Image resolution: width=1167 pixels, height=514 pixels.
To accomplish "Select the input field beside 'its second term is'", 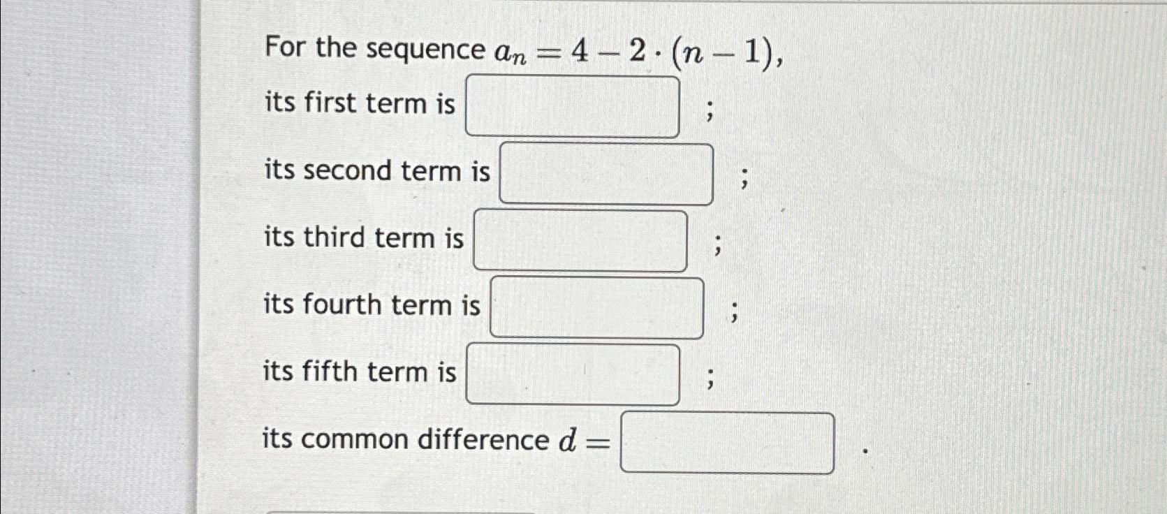I will click(605, 174).
